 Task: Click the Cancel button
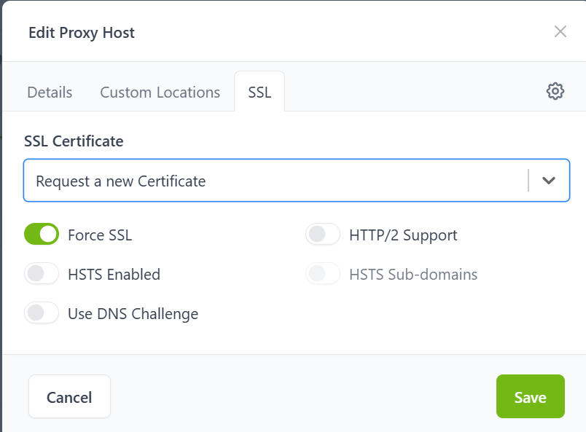pyautogui.click(x=69, y=397)
